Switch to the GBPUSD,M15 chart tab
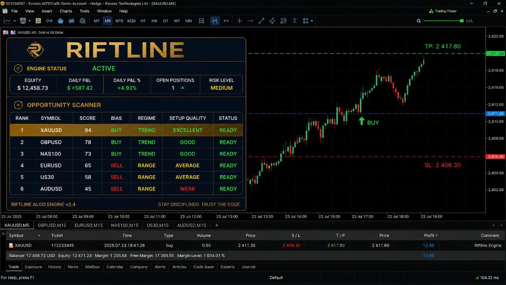Image resolution: width=506 pixels, height=285 pixels. click(x=52, y=225)
